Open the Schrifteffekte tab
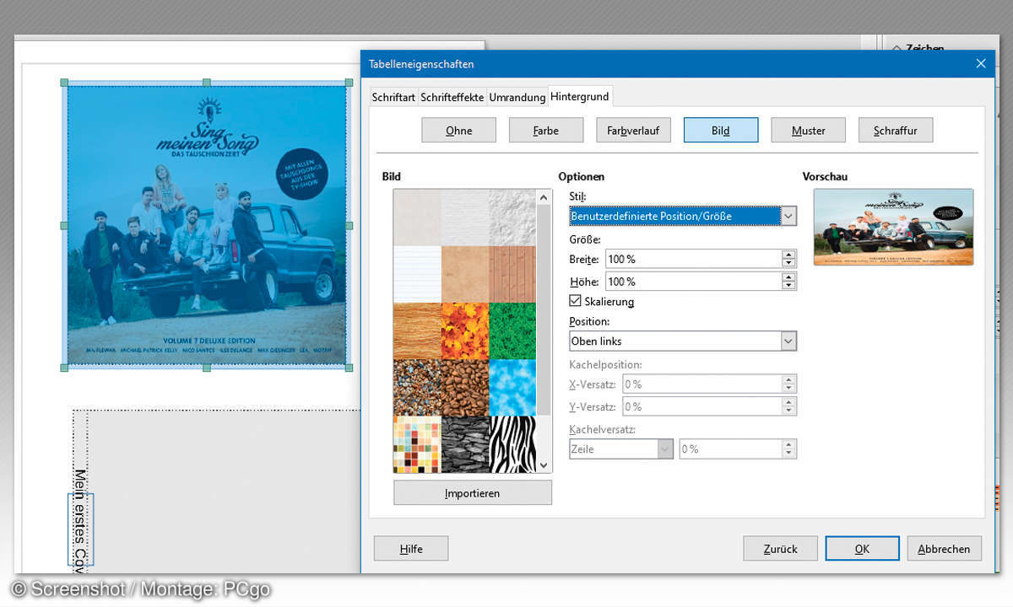The image size is (1013, 607). [452, 97]
